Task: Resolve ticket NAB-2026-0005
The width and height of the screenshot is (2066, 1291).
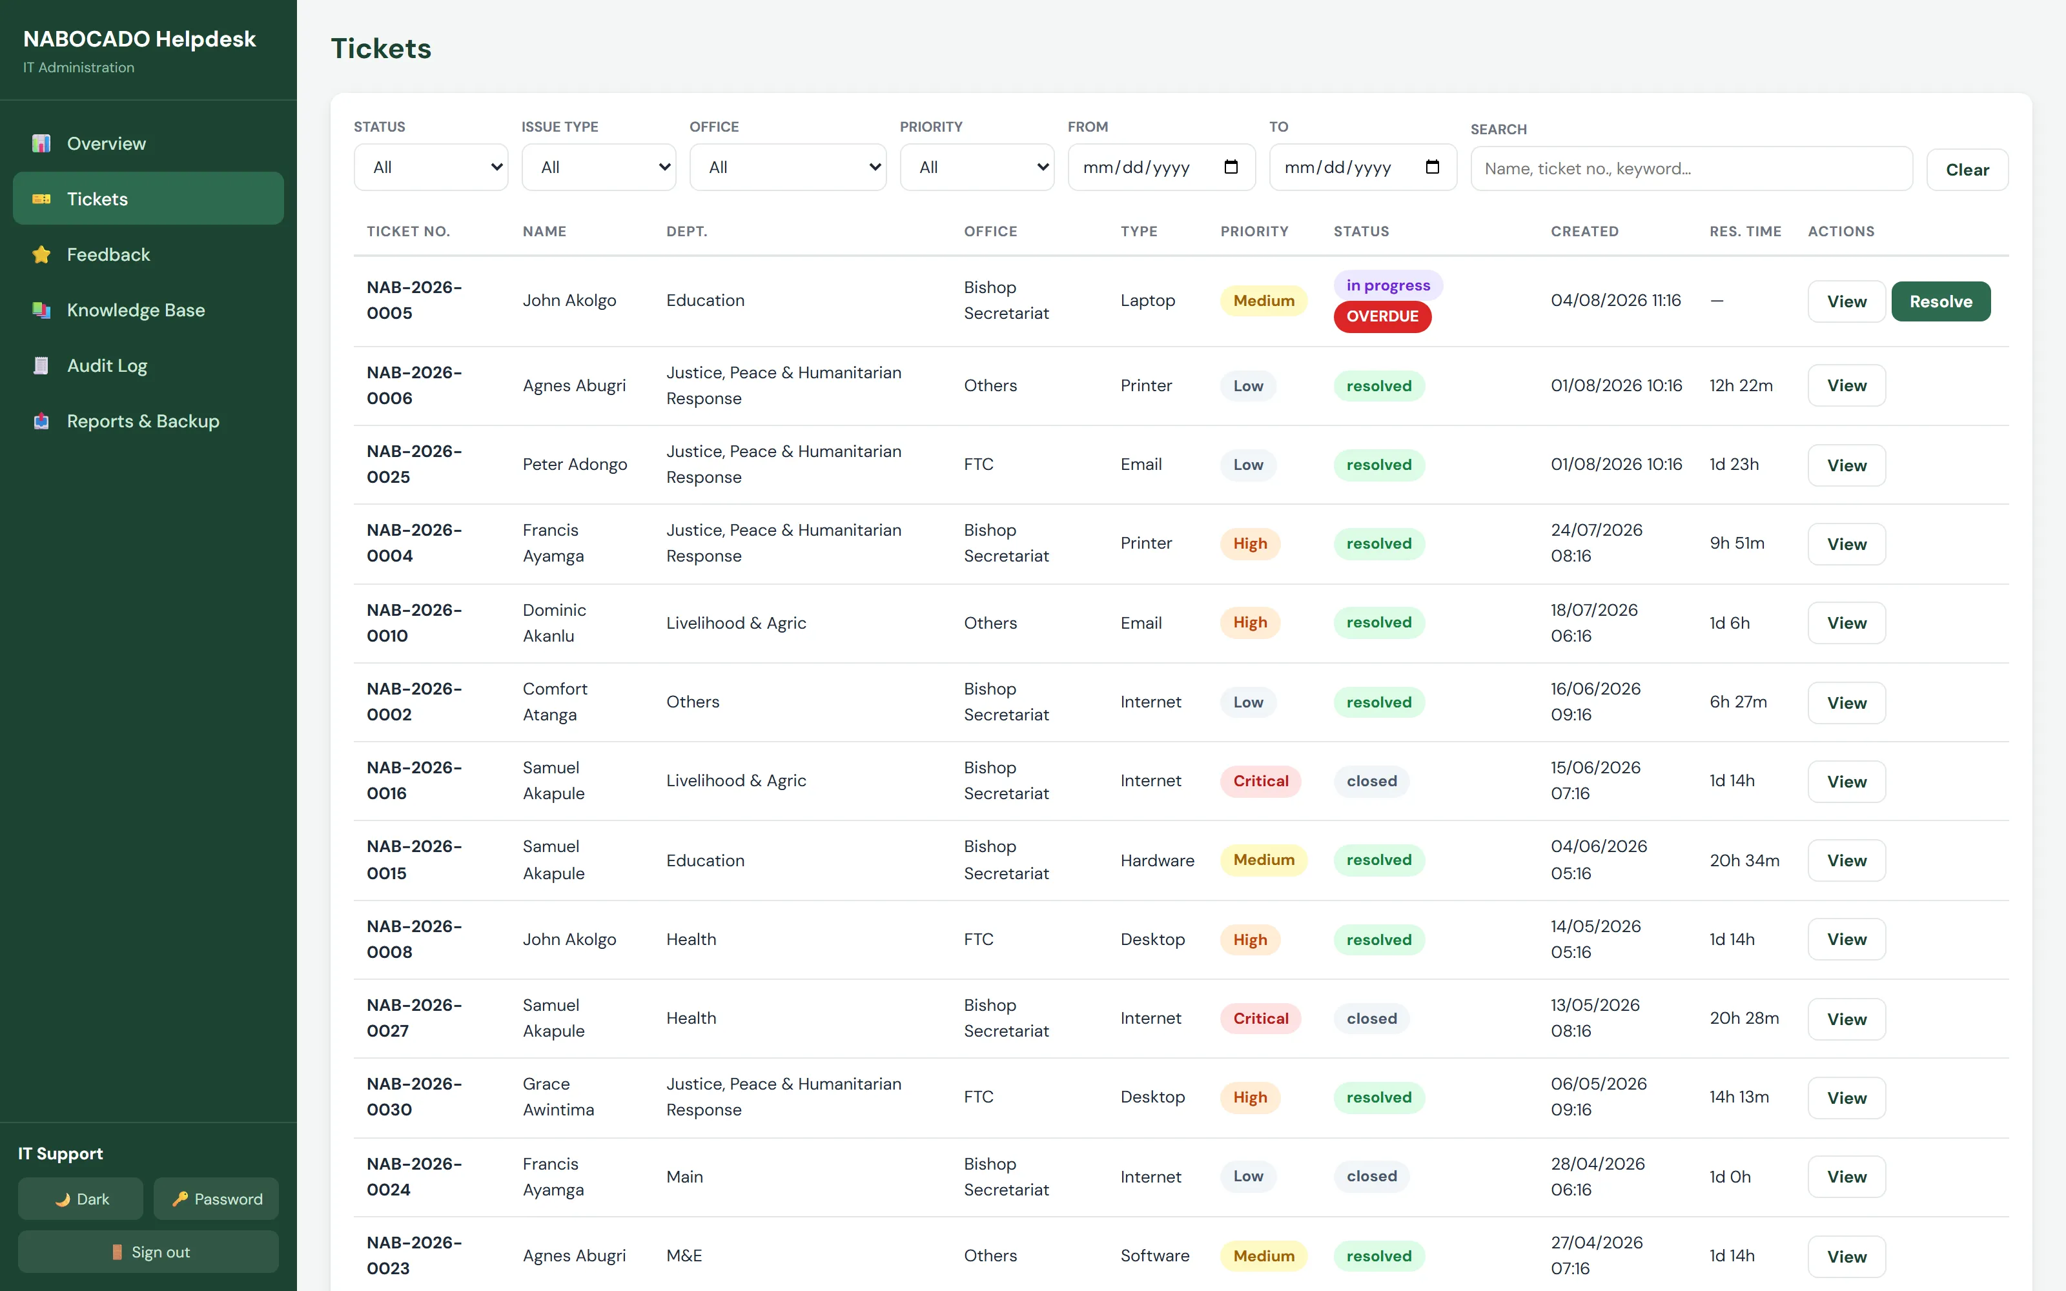Action: click(x=1941, y=301)
